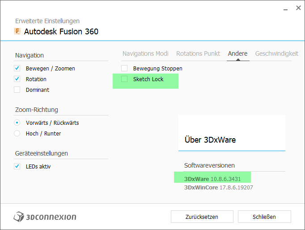Enable the Bewegung Stoppen option
The height and width of the screenshot is (230, 305).
point(124,69)
